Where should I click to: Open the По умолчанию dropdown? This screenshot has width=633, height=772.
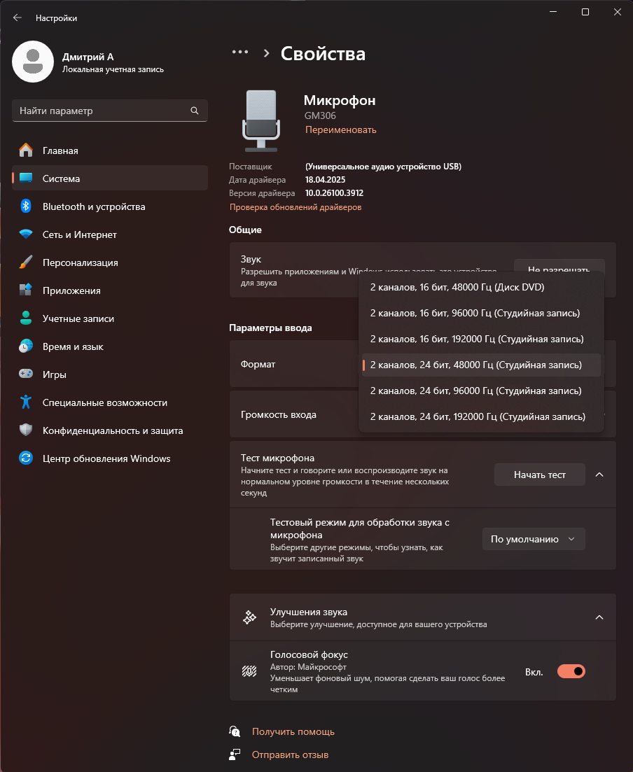(533, 539)
